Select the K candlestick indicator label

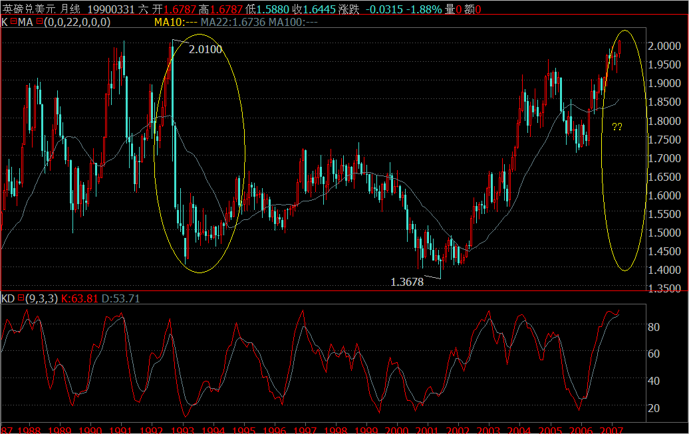4,22
